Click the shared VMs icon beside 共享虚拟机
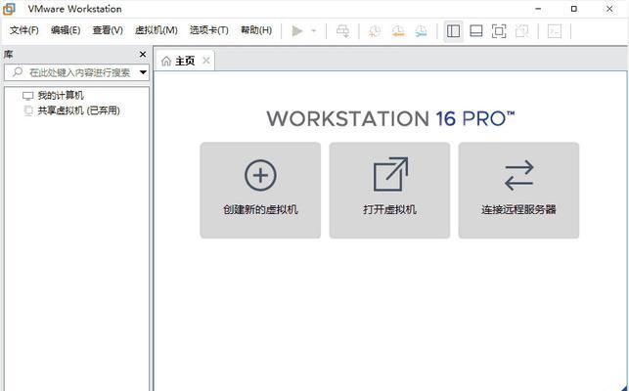 [x=28, y=110]
